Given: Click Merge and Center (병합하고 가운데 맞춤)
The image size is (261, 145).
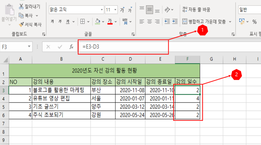Looking at the screenshot, I should (204, 22).
